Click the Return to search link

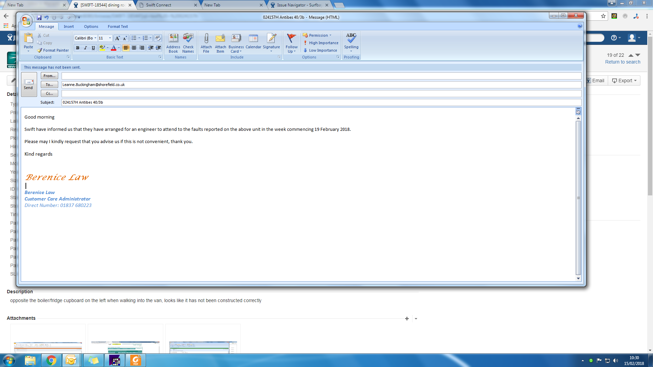622,62
